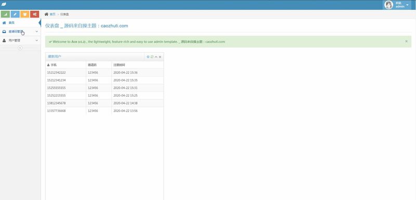Click the orange users shortcut button
This screenshot has width=416, height=200.
[24, 15]
